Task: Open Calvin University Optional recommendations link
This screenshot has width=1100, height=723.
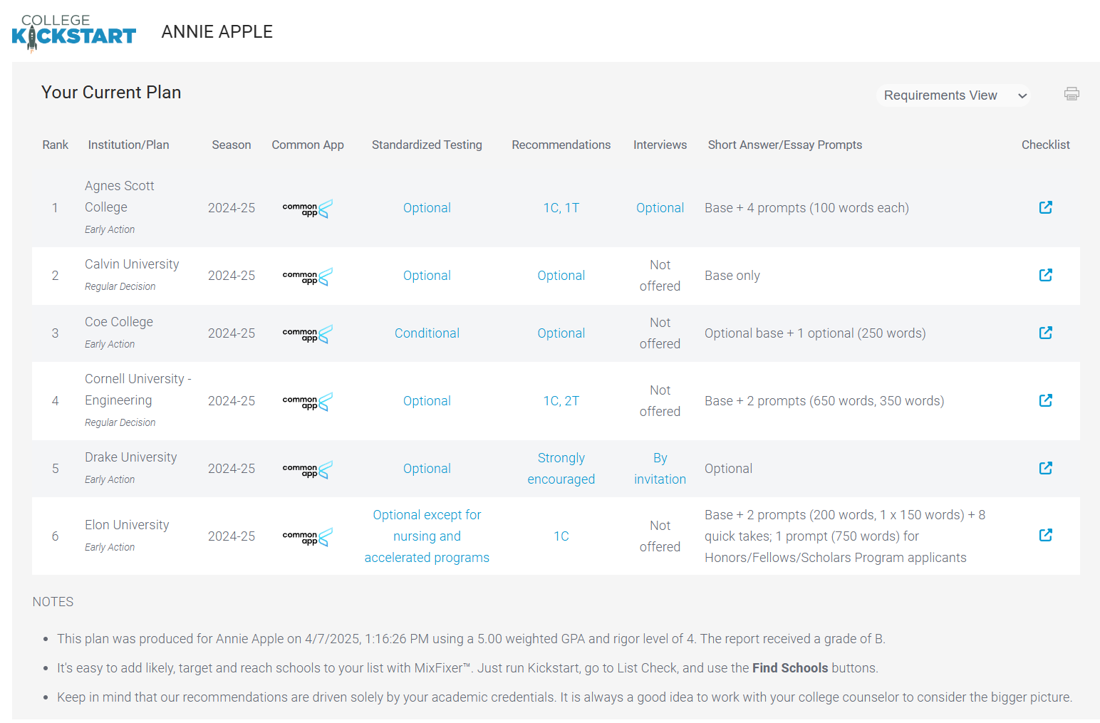Action: click(x=561, y=276)
